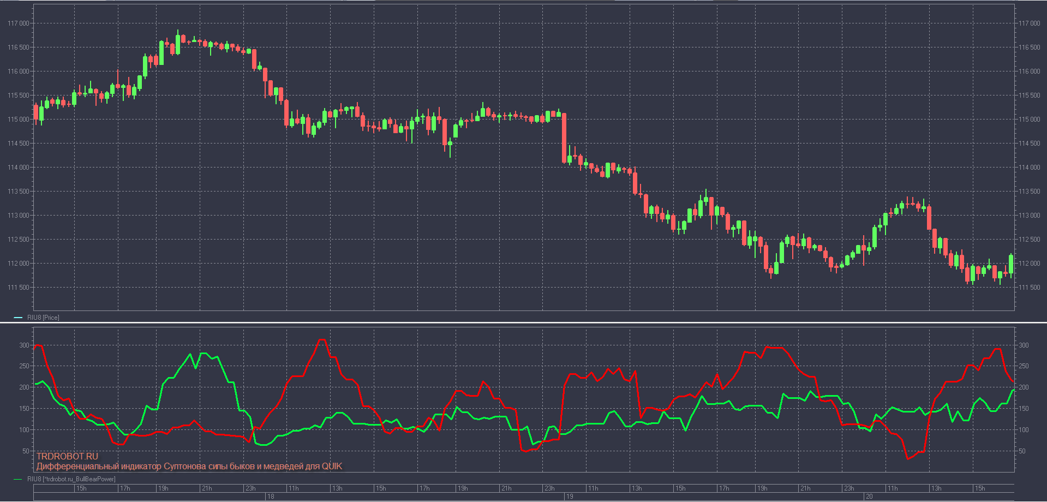Click the day 18 marker on the date axis
This screenshot has width=1047, height=502.
271,497
